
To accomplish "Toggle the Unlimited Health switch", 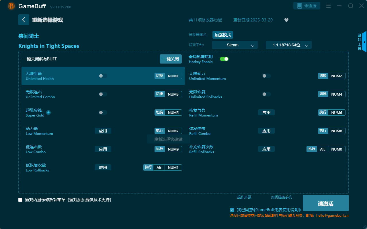I will click(103, 76).
